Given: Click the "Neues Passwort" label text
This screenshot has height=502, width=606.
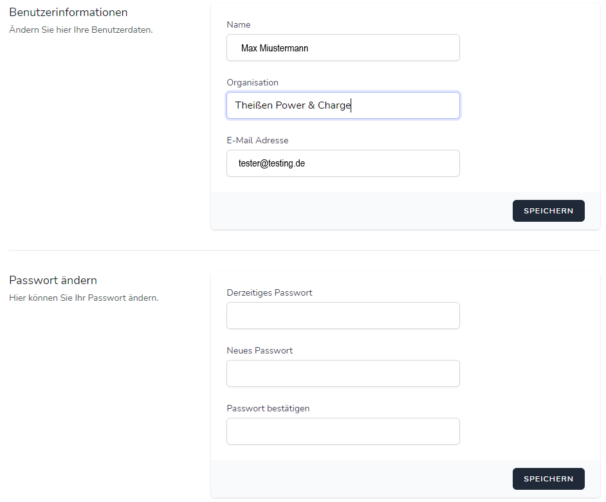Looking at the screenshot, I should point(259,350).
